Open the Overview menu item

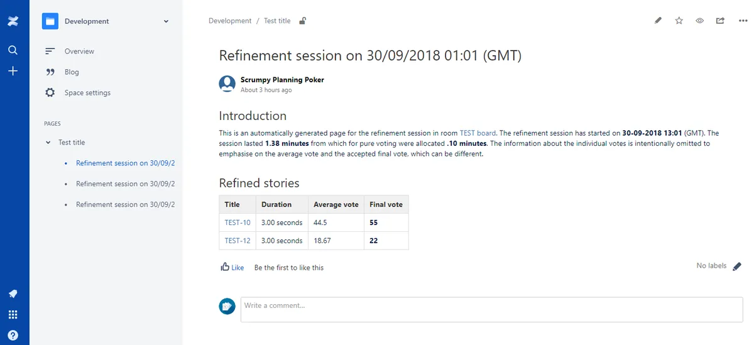coord(79,51)
